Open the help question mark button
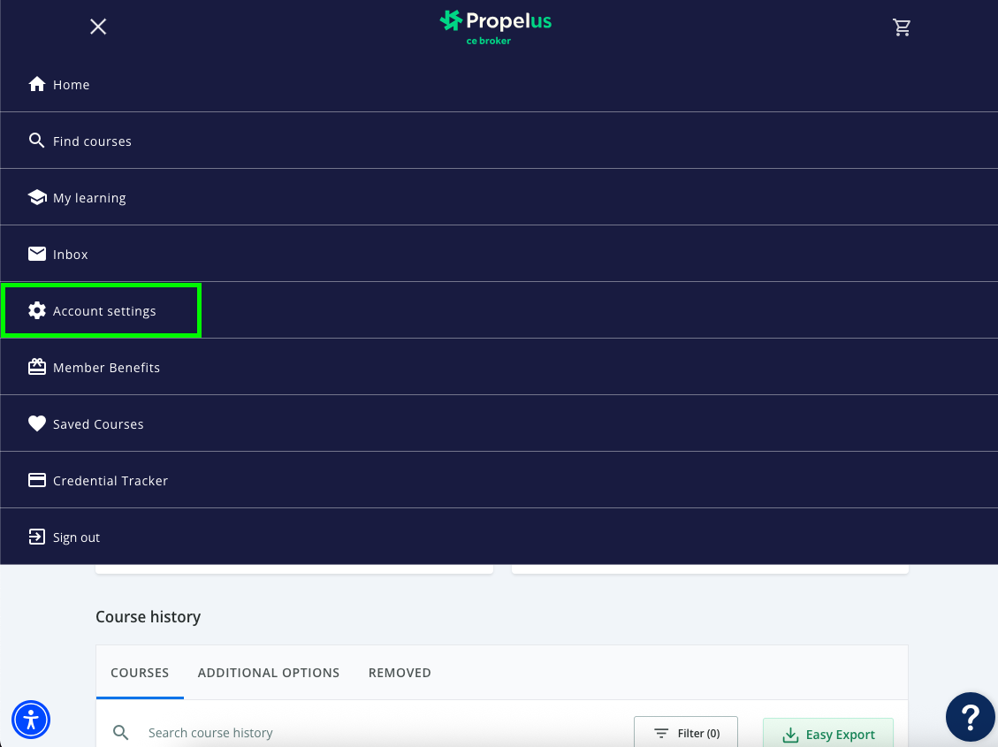The image size is (998, 747). (x=970, y=717)
